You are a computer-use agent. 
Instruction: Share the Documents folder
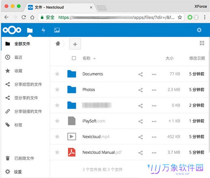click(140, 74)
